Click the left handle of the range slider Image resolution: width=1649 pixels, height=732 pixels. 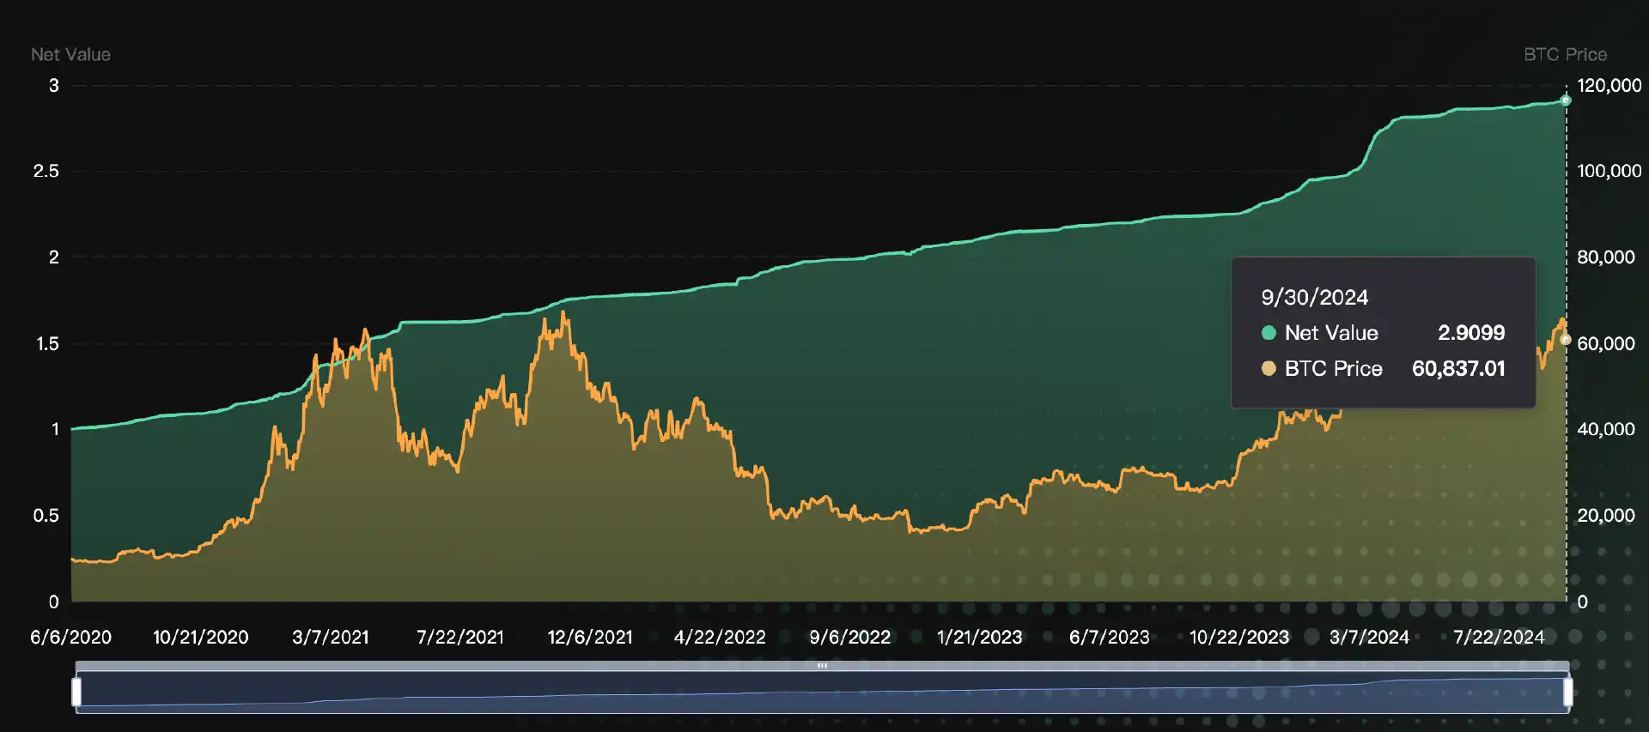(76, 692)
